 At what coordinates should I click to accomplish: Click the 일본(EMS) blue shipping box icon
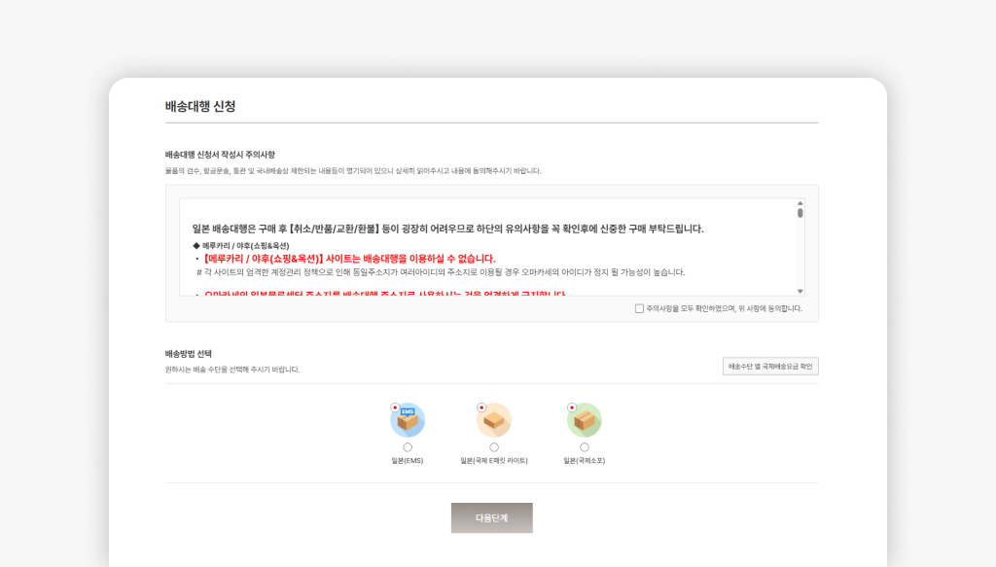pyautogui.click(x=407, y=420)
